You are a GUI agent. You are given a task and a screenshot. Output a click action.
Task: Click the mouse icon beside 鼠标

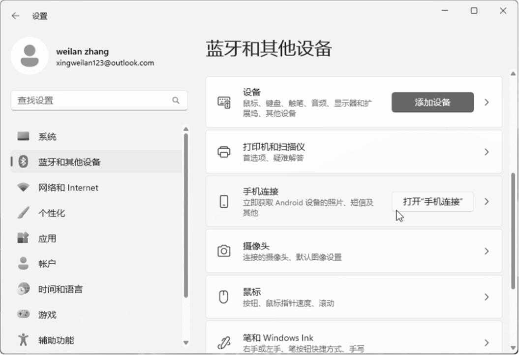224,297
